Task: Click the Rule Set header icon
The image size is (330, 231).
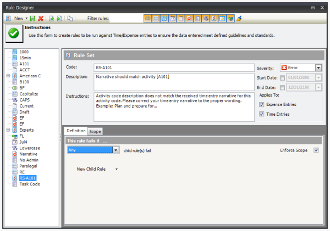Action: click(68, 55)
